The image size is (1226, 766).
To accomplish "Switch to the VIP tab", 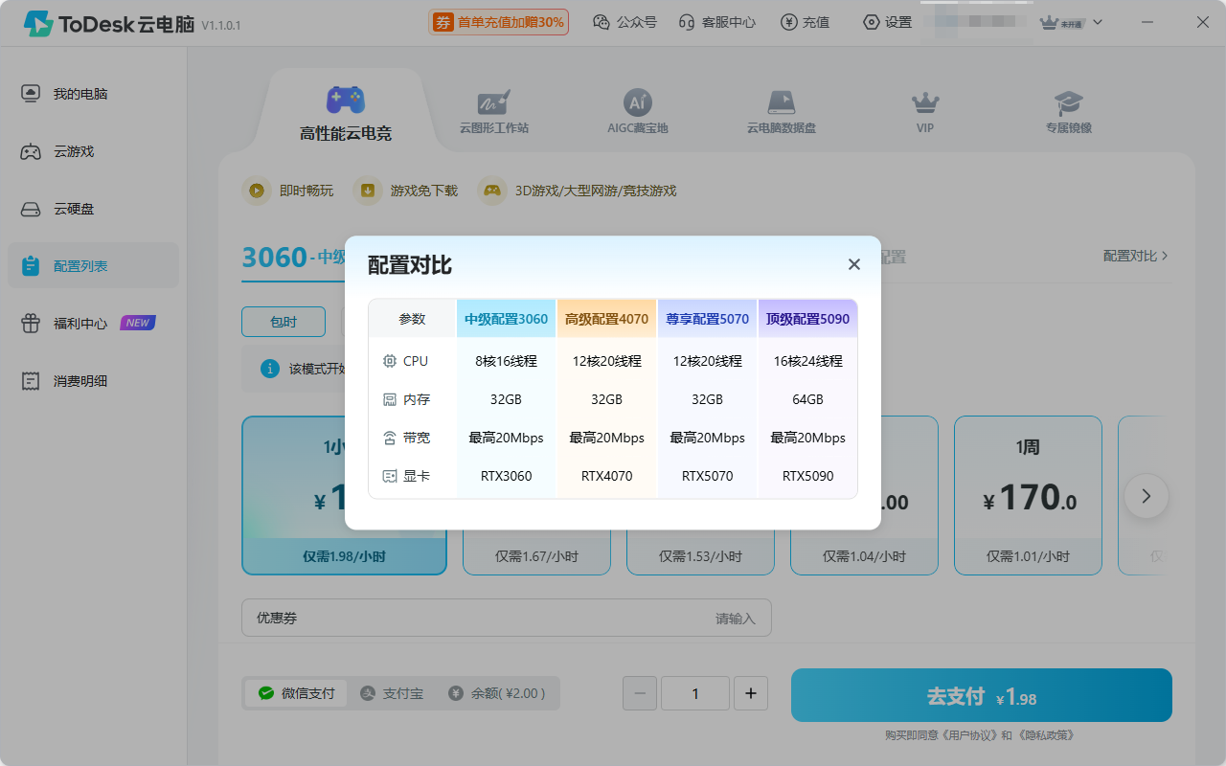I will click(925, 112).
